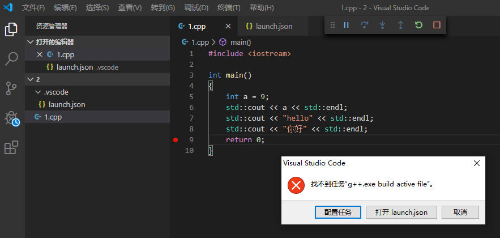
Task: Click line number 10 in gutter
Action: (x=190, y=151)
